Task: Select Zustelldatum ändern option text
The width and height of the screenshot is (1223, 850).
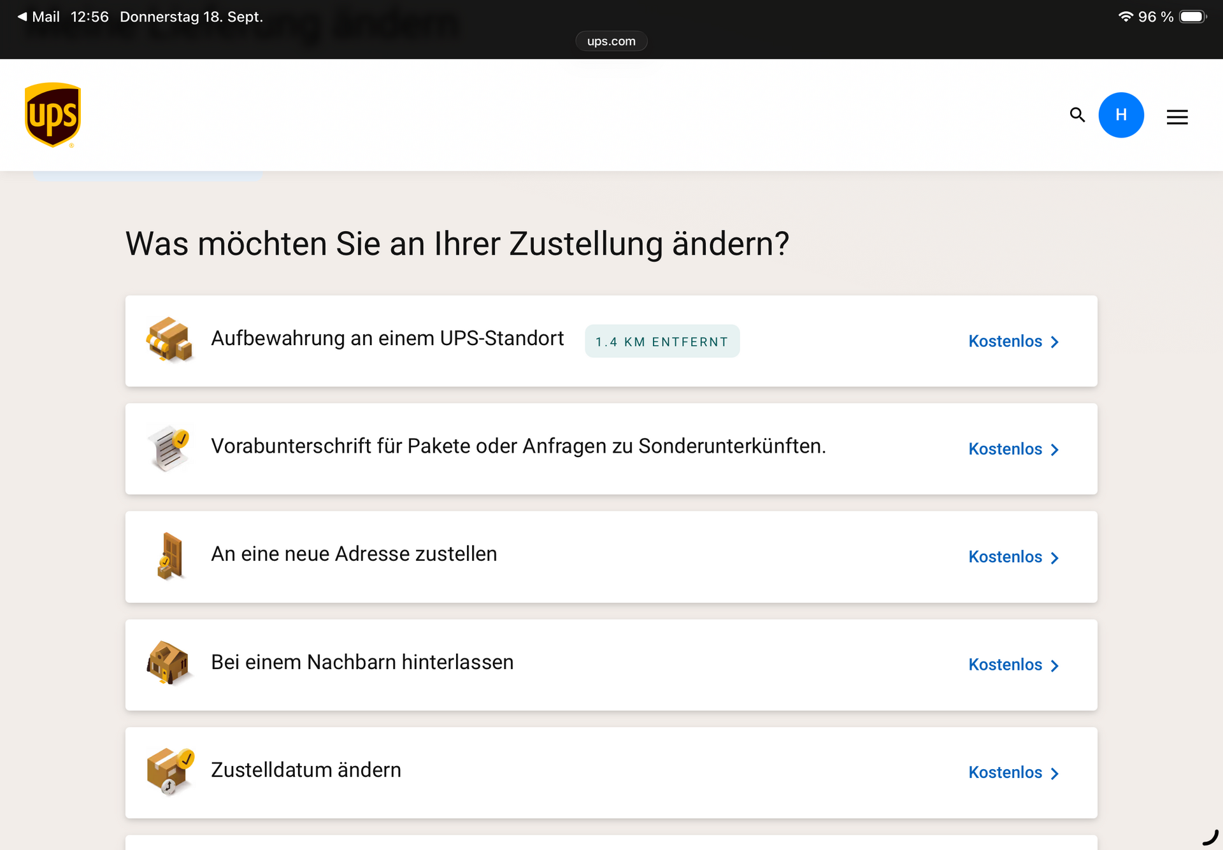Action: click(306, 770)
